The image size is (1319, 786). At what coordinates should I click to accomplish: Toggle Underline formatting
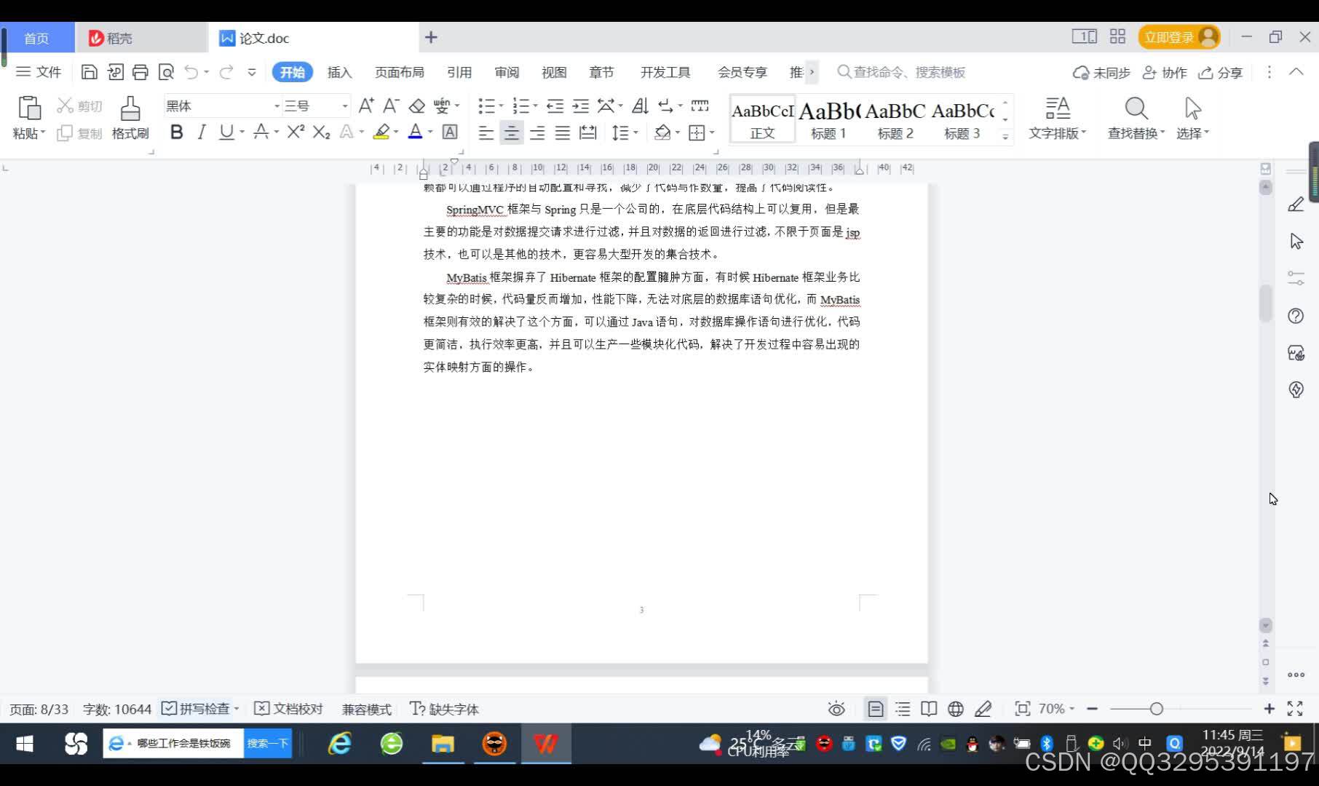[226, 132]
